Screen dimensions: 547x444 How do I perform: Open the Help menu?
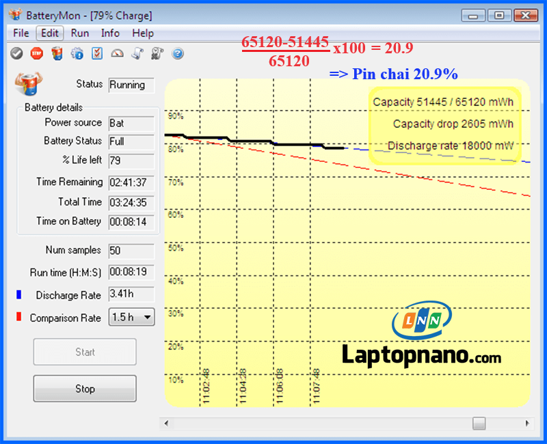143,33
